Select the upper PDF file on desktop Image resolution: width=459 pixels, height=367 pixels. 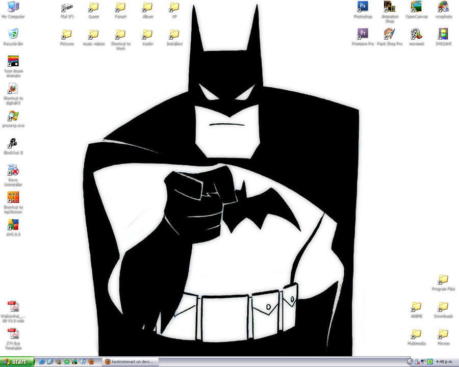click(x=13, y=311)
